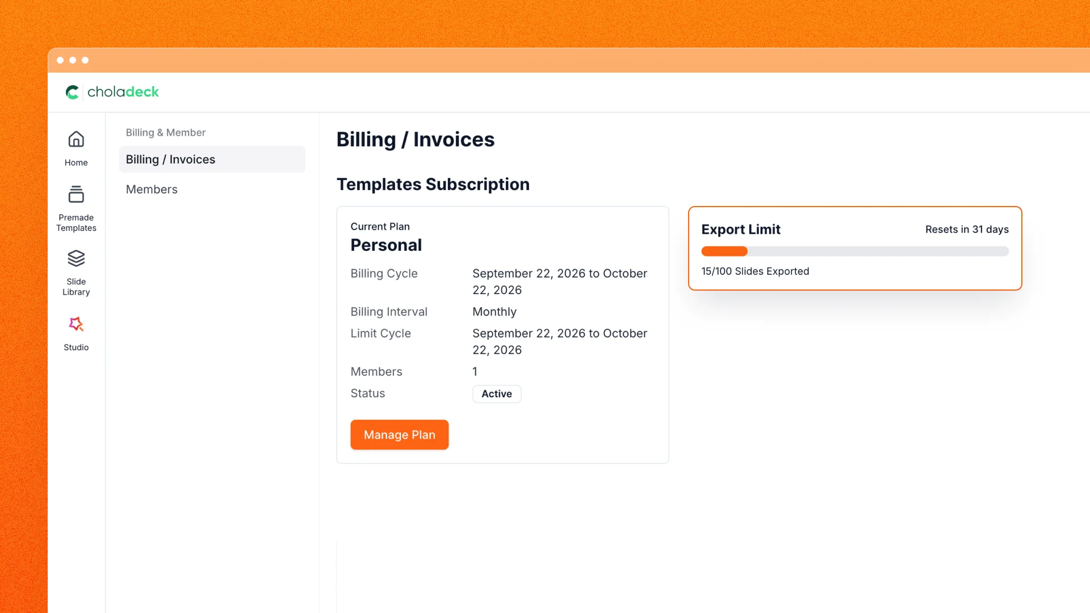The image size is (1090, 613).
Task: Open the Home sidebar icon
Action: (x=76, y=139)
